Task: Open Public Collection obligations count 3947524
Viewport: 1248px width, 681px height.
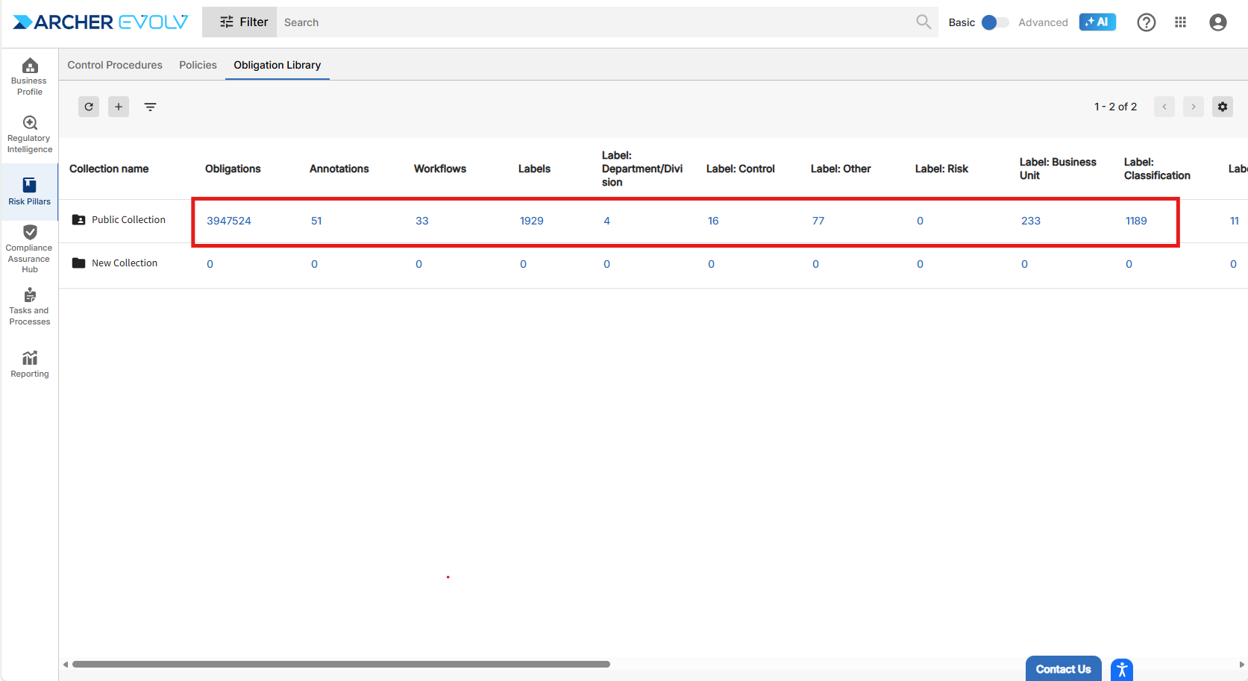Action: pos(229,221)
